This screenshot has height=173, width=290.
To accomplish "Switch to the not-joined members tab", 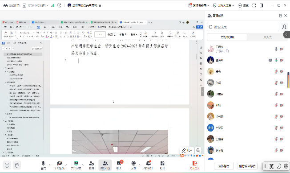I will click(x=267, y=37).
